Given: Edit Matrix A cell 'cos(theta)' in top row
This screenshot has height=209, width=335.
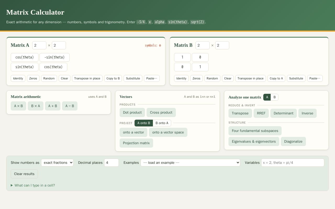Looking at the screenshot, I should (x=25, y=57).
